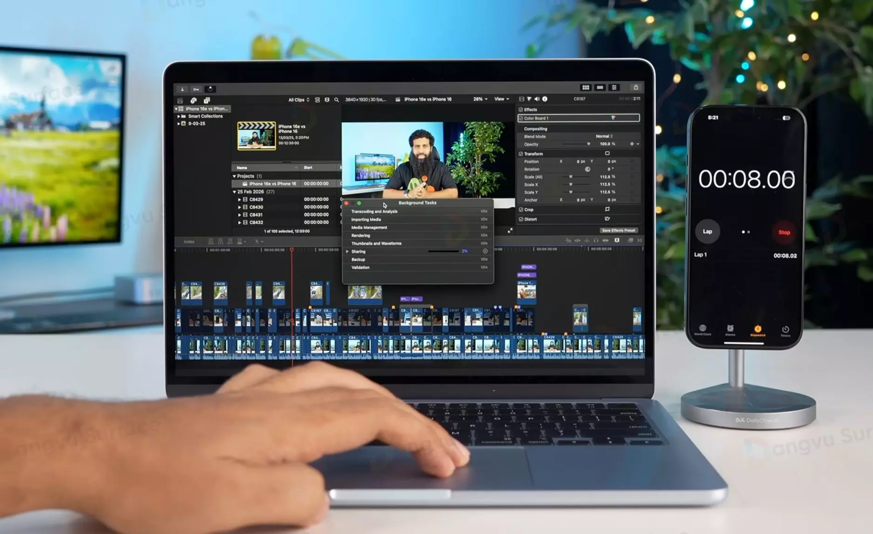Screen dimensions: 873x534
Task: Open the timeline Index button
Action: tap(189, 242)
